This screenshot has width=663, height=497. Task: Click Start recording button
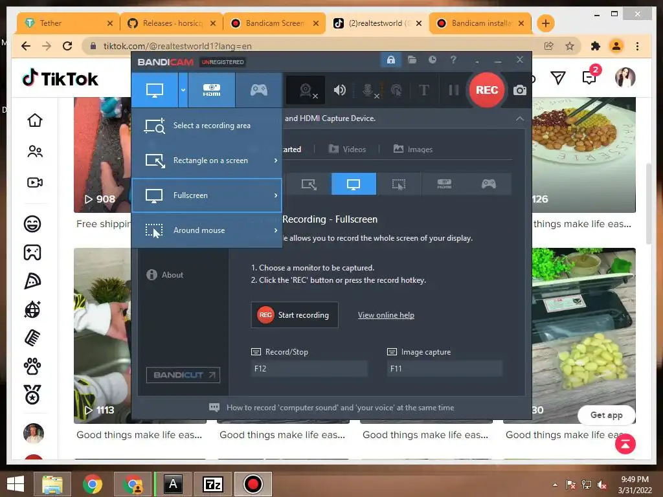pos(295,315)
